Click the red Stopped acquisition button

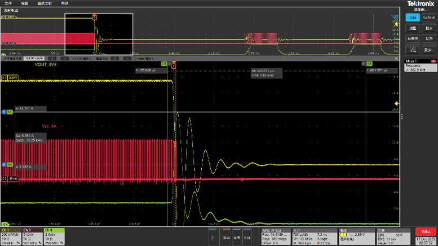click(426, 231)
